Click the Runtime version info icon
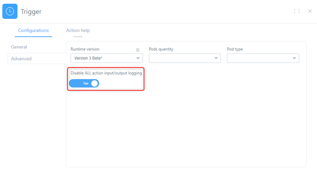 click(137, 50)
